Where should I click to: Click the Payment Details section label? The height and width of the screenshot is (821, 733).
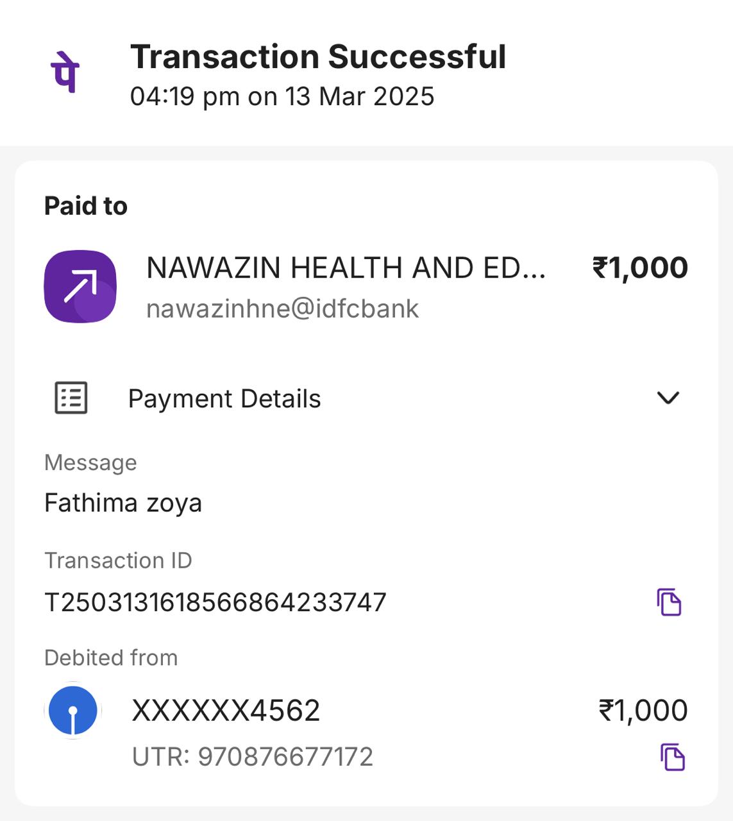[x=224, y=399]
